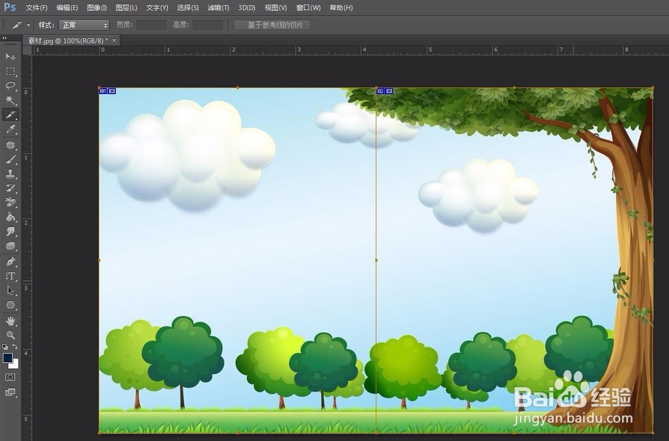Open the 视图(V) menu
Screen dimensions: 669x441
pos(276,7)
